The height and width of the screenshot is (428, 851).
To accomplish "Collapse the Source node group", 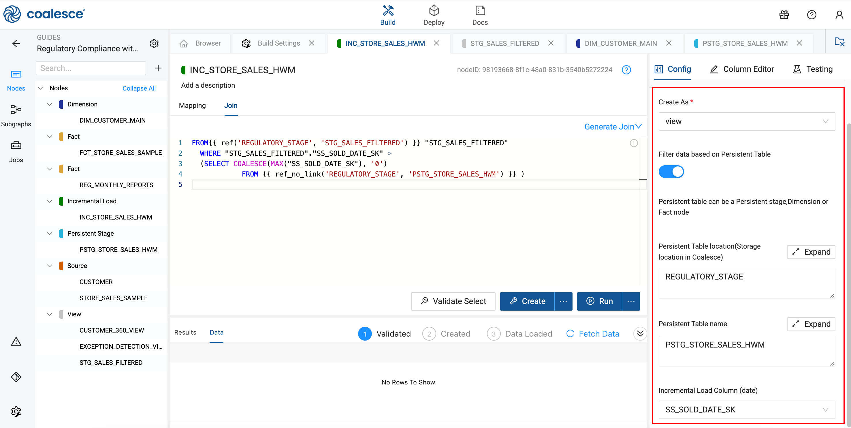I will [x=50, y=266].
